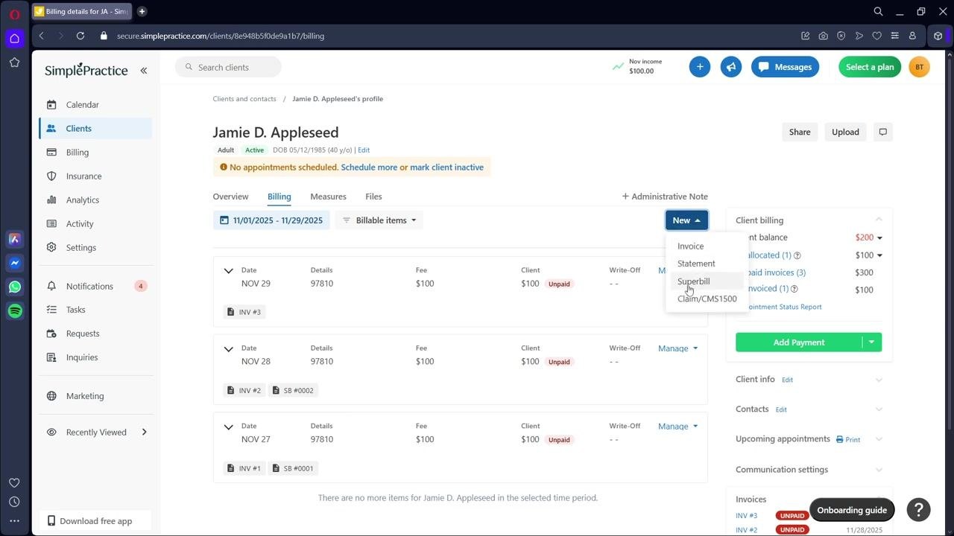
Task: Switch to the Overview tab
Action: [230, 197]
